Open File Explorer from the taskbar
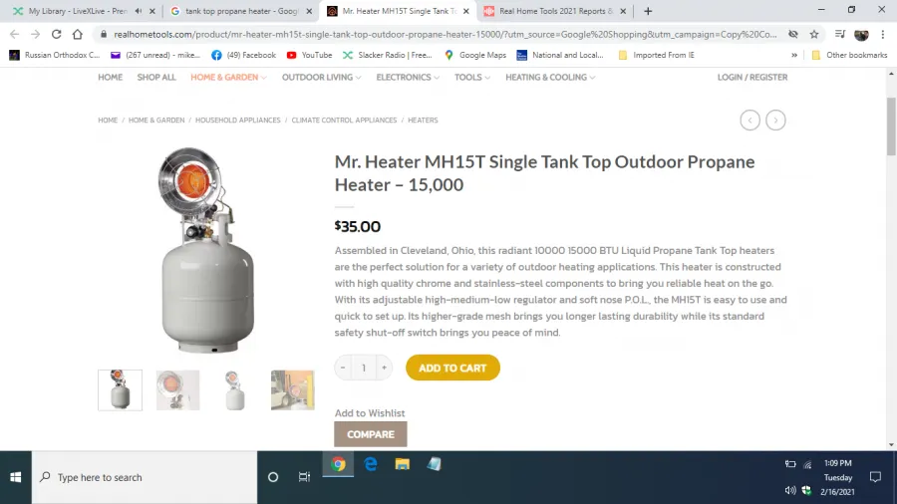 (x=403, y=464)
